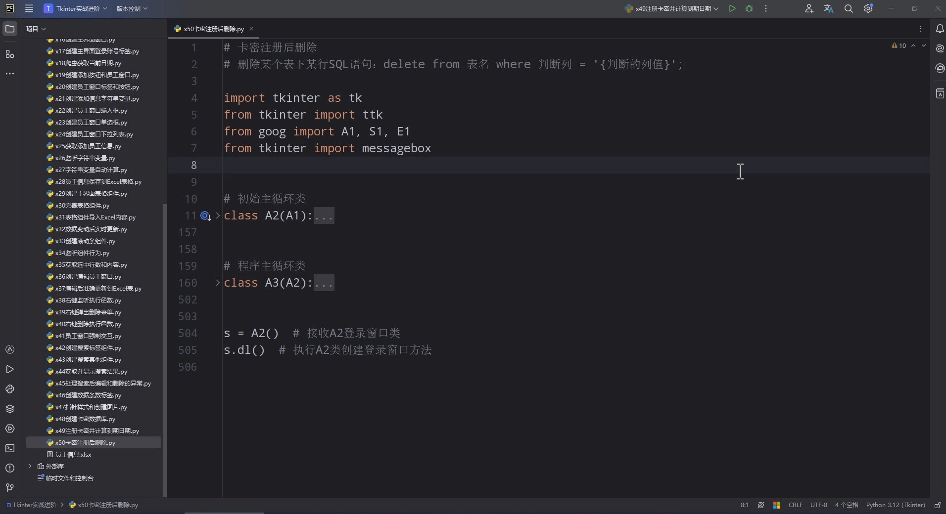
Task: Expand the folded class A2 code block
Action: (x=324, y=216)
